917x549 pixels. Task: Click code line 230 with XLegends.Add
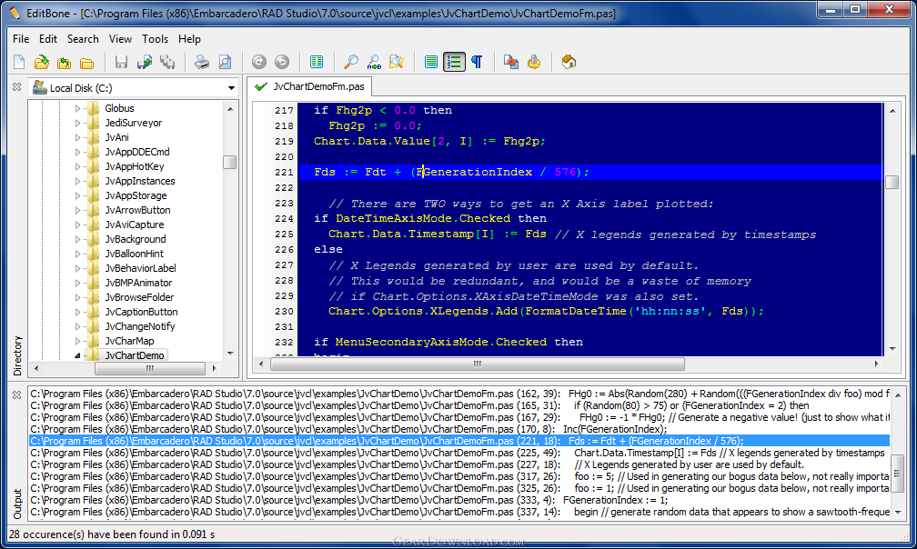point(546,311)
